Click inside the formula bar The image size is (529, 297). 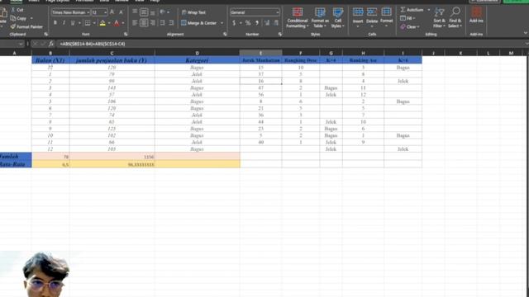pyautogui.click(x=290, y=44)
